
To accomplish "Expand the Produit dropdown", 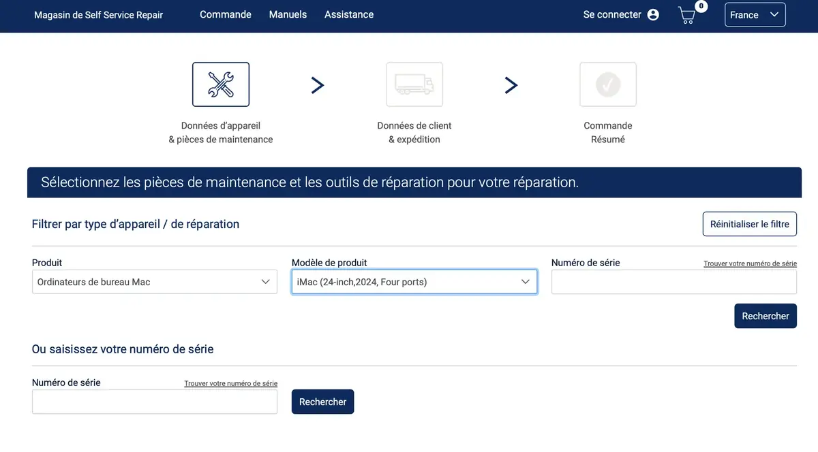I will [x=155, y=282].
